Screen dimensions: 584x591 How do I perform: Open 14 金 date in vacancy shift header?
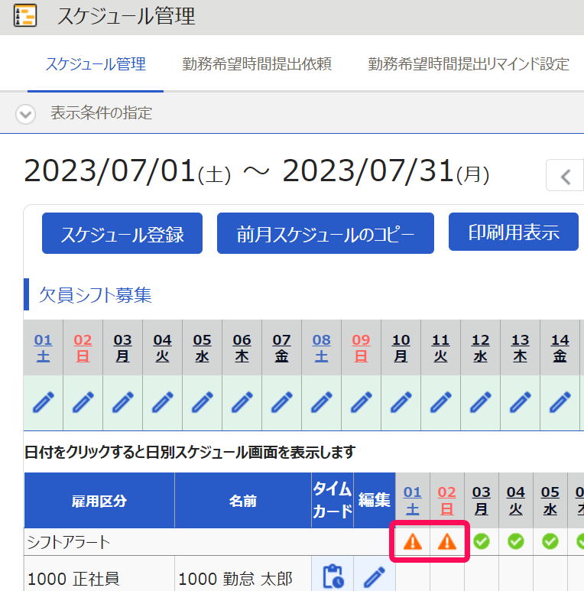pos(560,348)
